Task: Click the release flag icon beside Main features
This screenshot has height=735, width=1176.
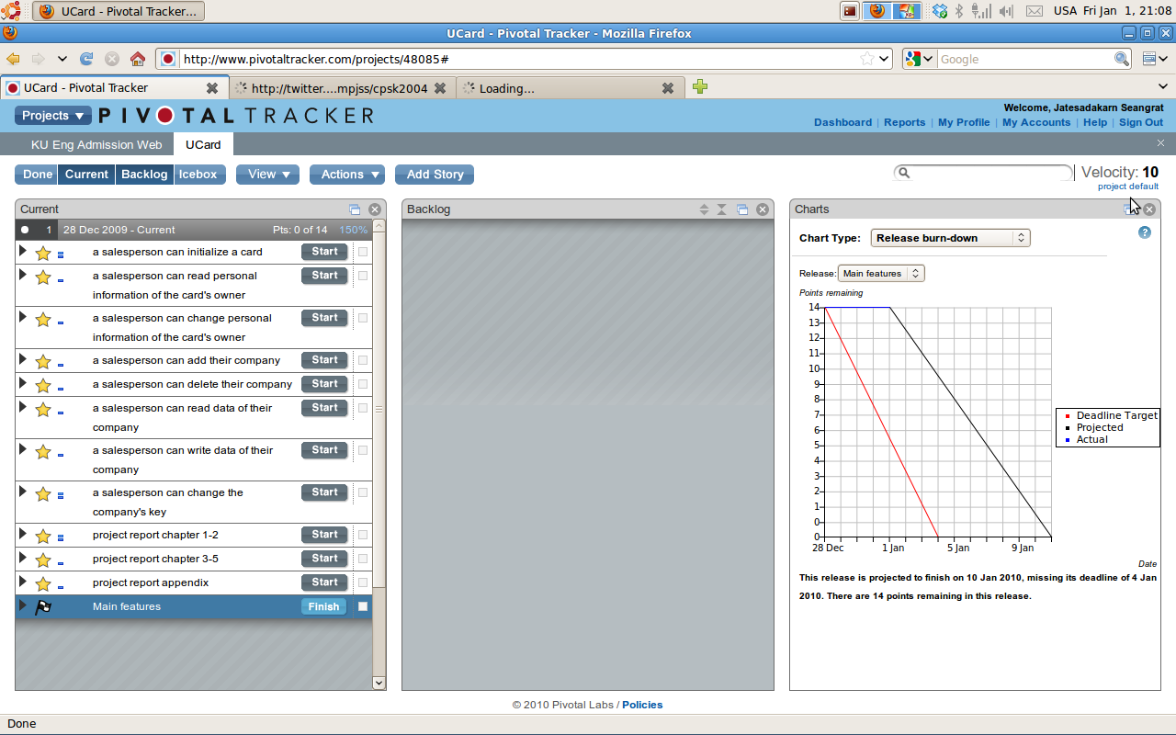Action: coord(42,607)
